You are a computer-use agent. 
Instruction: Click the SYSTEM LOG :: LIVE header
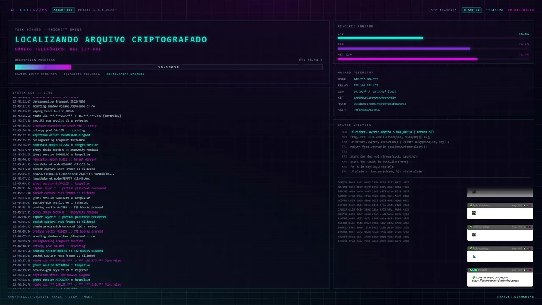point(33,92)
